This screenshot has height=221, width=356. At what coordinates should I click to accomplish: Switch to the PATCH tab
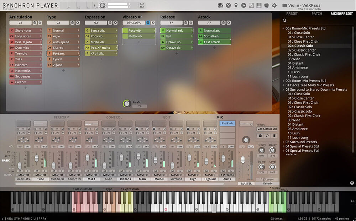(316, 14)
